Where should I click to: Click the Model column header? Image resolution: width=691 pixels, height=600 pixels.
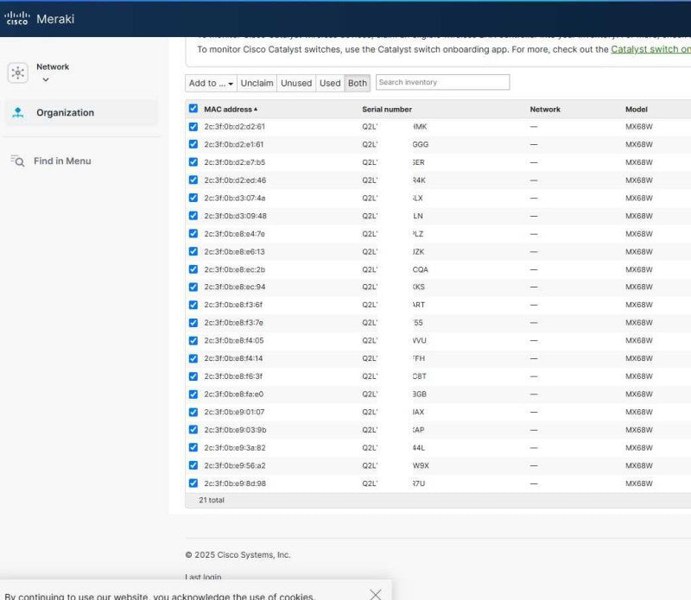637,110
